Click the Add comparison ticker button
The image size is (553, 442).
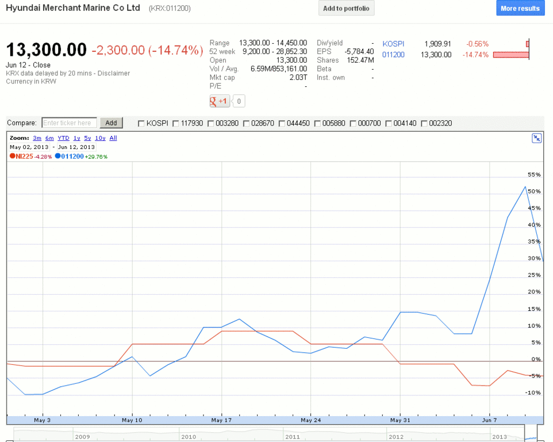(x=111, y=123)
